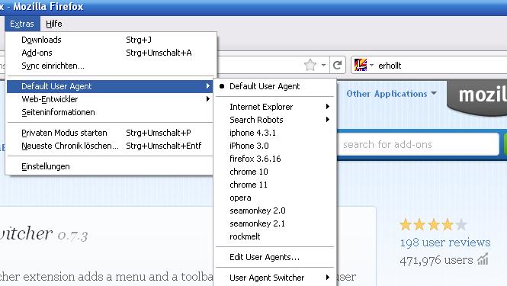Click the star rating graphic
The image size is (507, 286).
(433, 224)
